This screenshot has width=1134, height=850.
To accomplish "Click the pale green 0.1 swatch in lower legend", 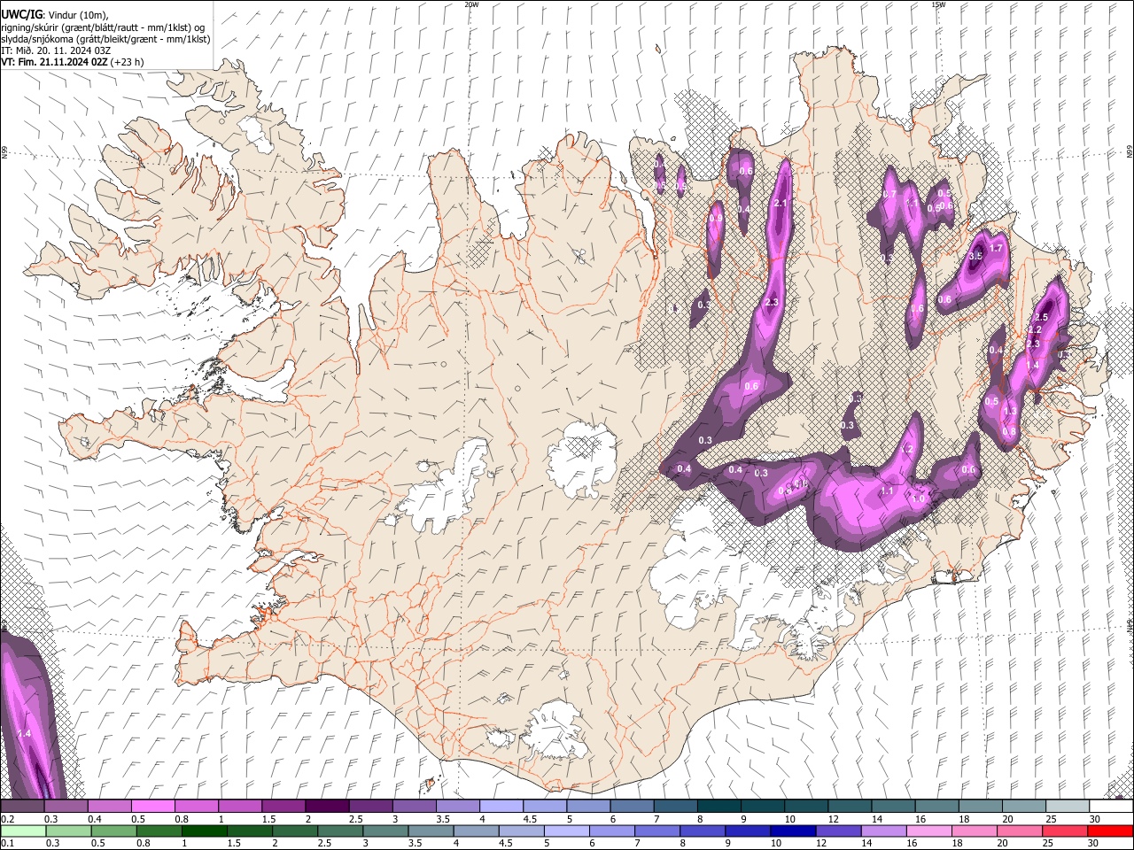I will point(23,831).
